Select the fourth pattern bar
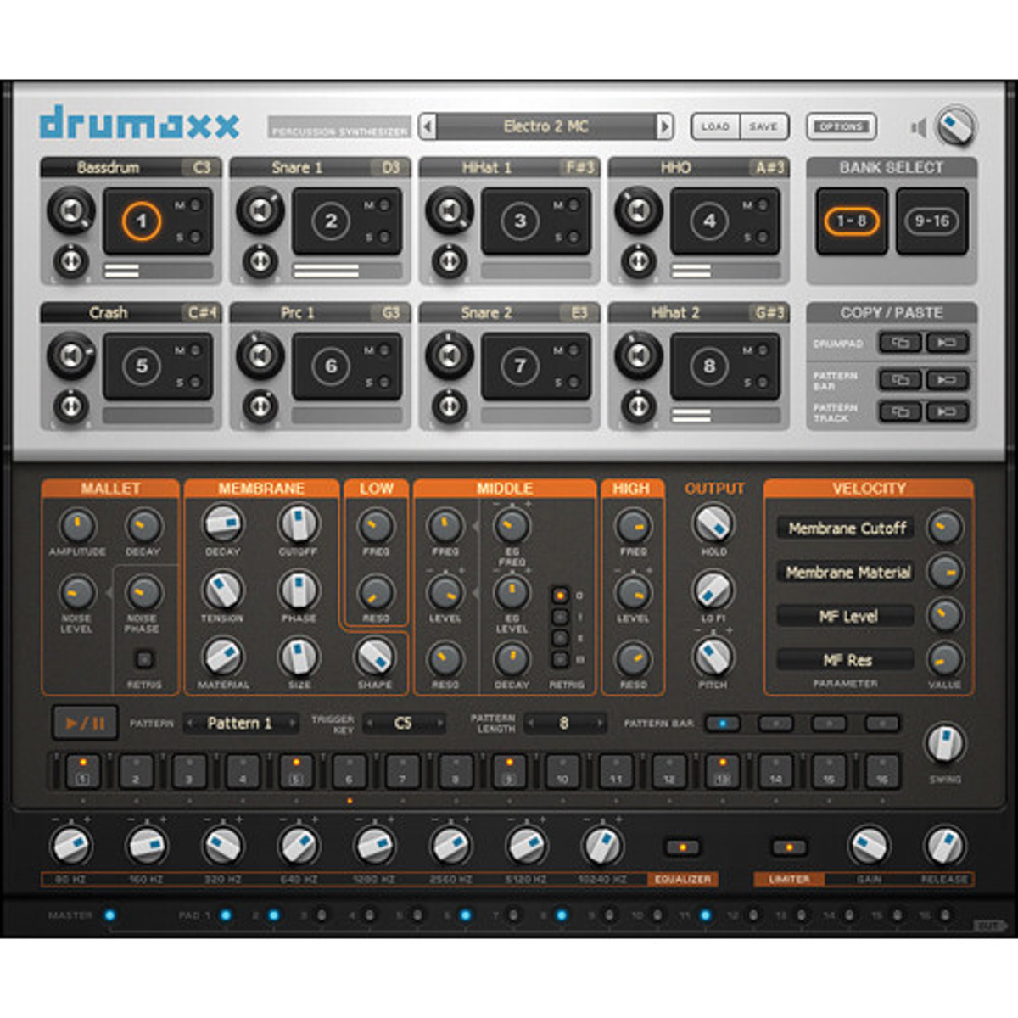Screen dimensions: 1018x1018 point(882,724)
